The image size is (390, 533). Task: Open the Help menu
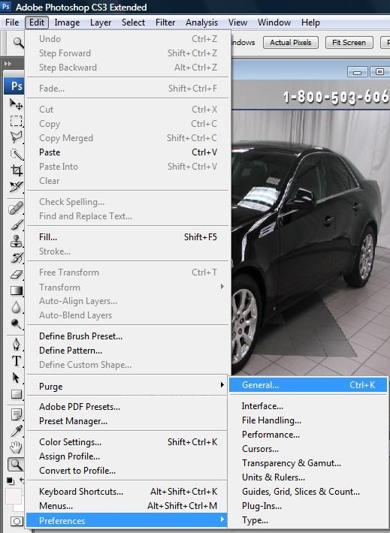[x=310, y=23]
